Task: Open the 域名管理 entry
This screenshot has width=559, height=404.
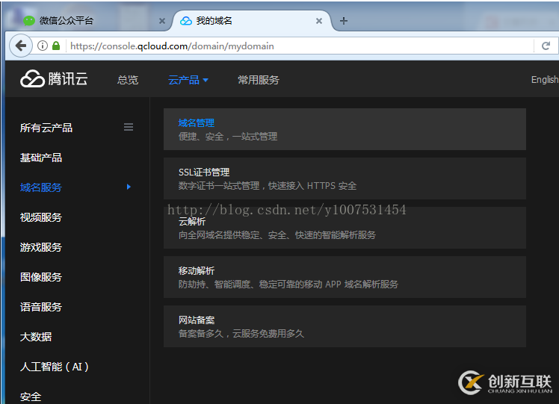Action: point(345,129)
